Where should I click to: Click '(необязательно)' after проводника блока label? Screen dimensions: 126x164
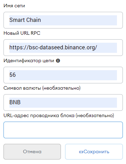pyautogui.click(x=95, y=116)
